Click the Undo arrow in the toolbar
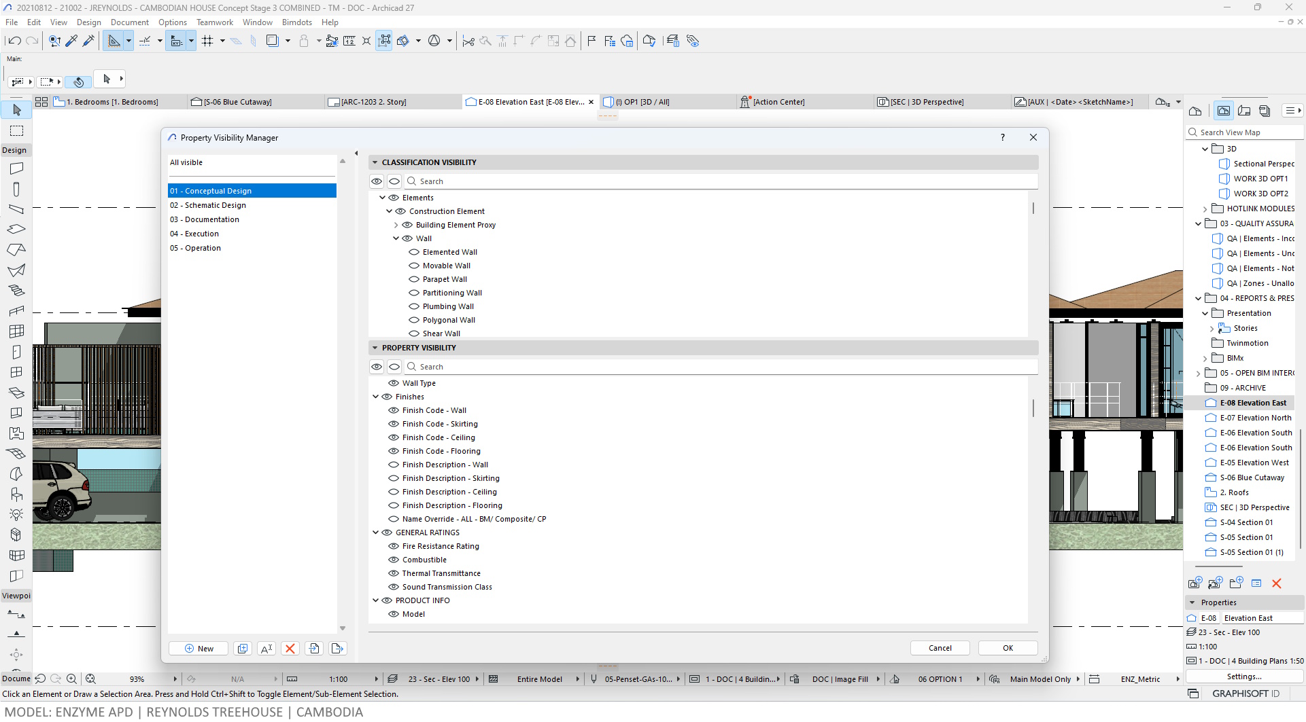The height and width of the screenshot is (722, 1306). tap(14, 41)
